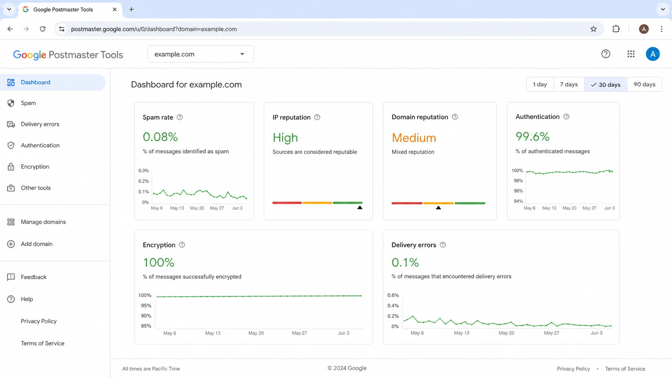Open the footer Terms of Service link
The image size is (672, 378).
pyautogui.click(x=625, y=369)
